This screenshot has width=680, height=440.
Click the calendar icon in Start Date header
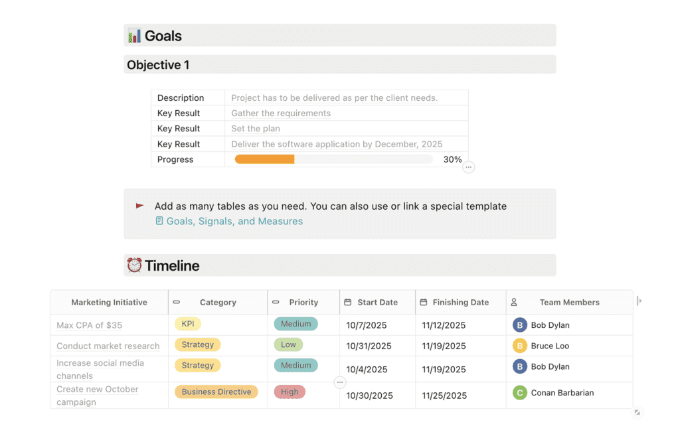point(348,303)
